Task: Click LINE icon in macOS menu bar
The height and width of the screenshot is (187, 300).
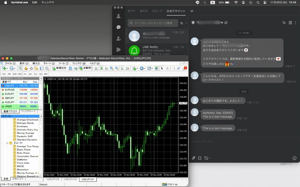Action: 197,2
